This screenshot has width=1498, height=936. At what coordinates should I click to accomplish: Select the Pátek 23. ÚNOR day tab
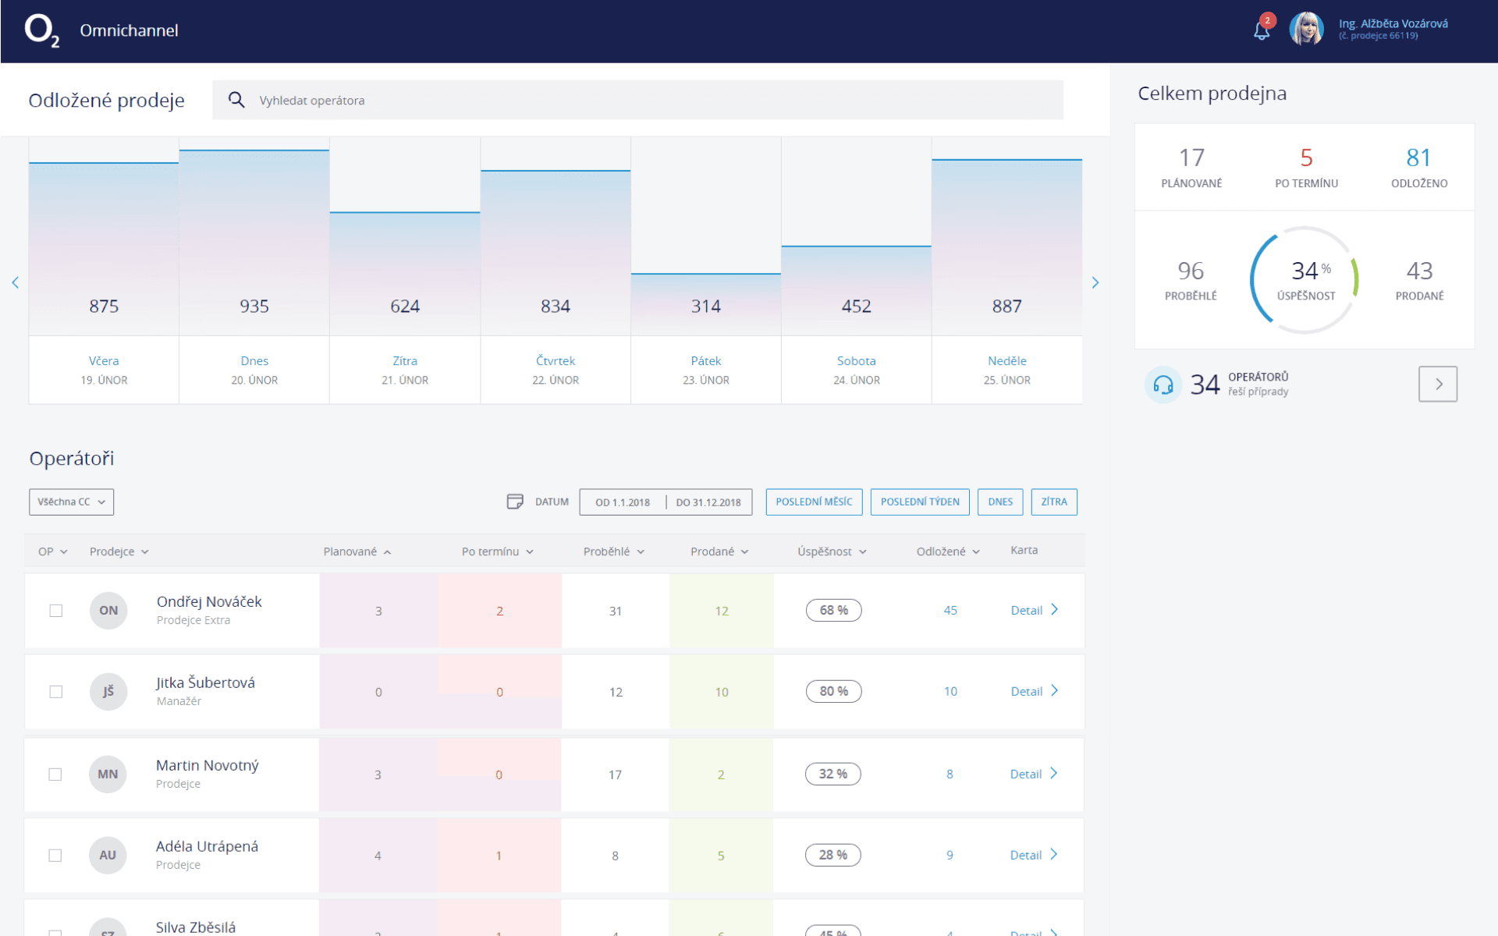[x=706, y=370]
